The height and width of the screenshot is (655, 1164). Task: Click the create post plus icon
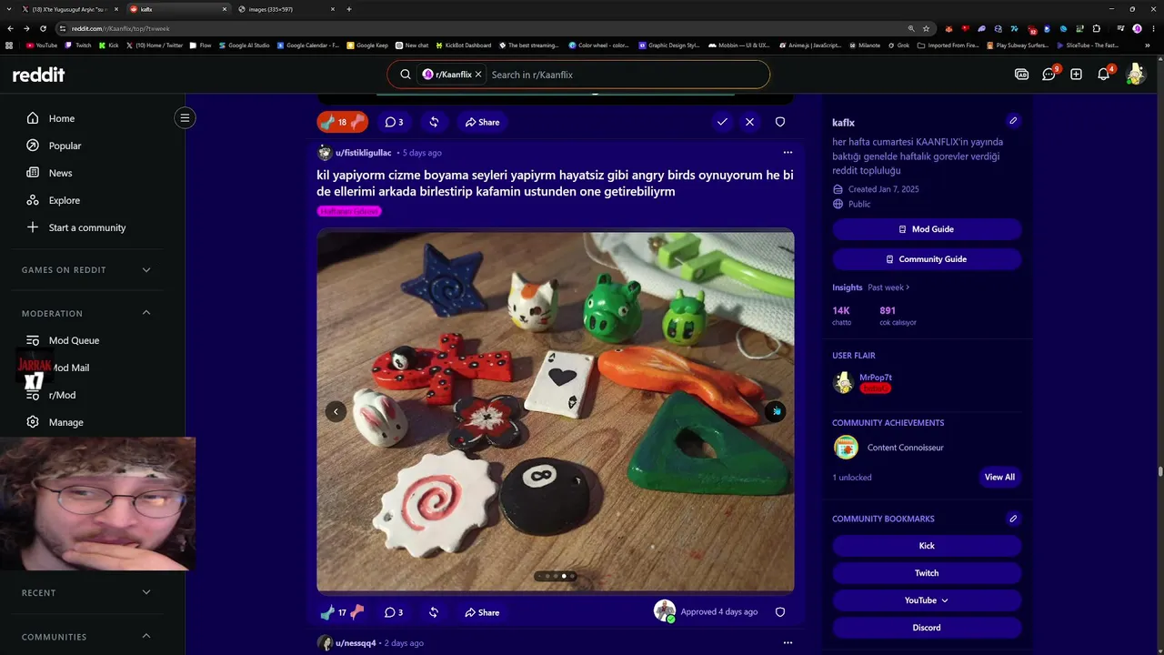tap(1076, 75)
